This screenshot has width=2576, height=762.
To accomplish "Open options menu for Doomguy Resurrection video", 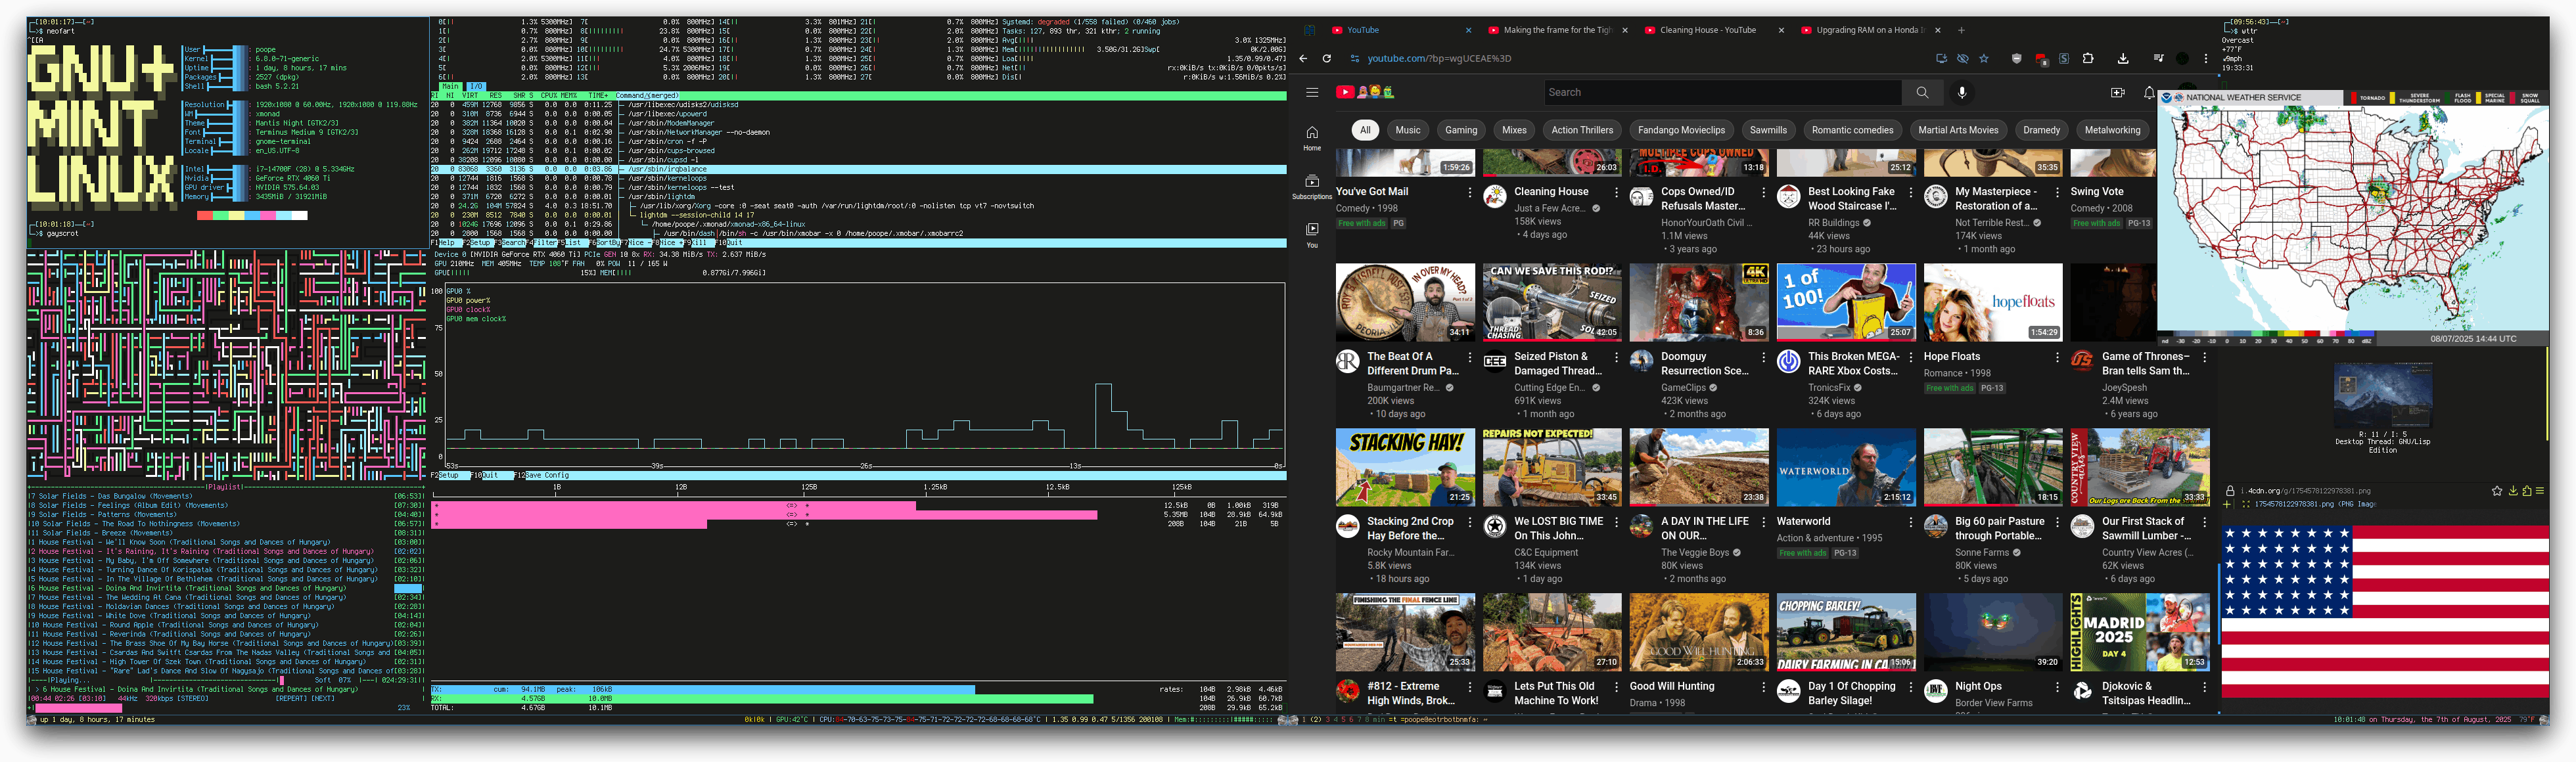I will click(1763, 357).
